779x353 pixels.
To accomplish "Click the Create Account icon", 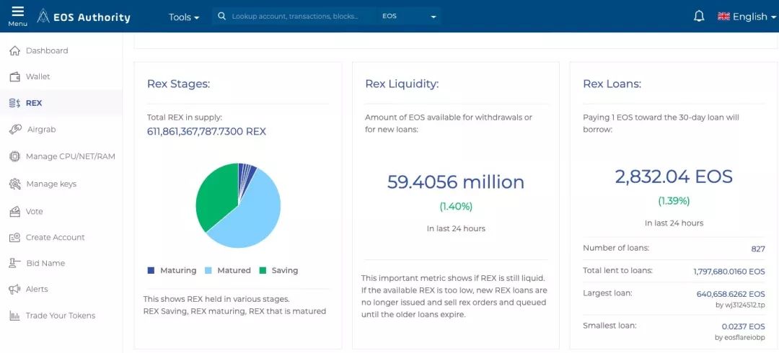I will (x=15, y=237).
